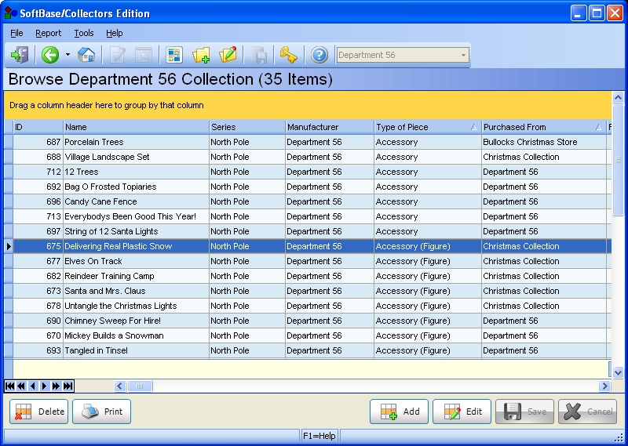
Task: Click Bullocks Christmas Store cell
Action: pos(543,142)
